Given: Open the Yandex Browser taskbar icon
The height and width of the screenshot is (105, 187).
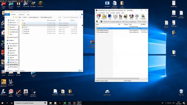Looking at the screenshot, I should (x=55, y=103).
